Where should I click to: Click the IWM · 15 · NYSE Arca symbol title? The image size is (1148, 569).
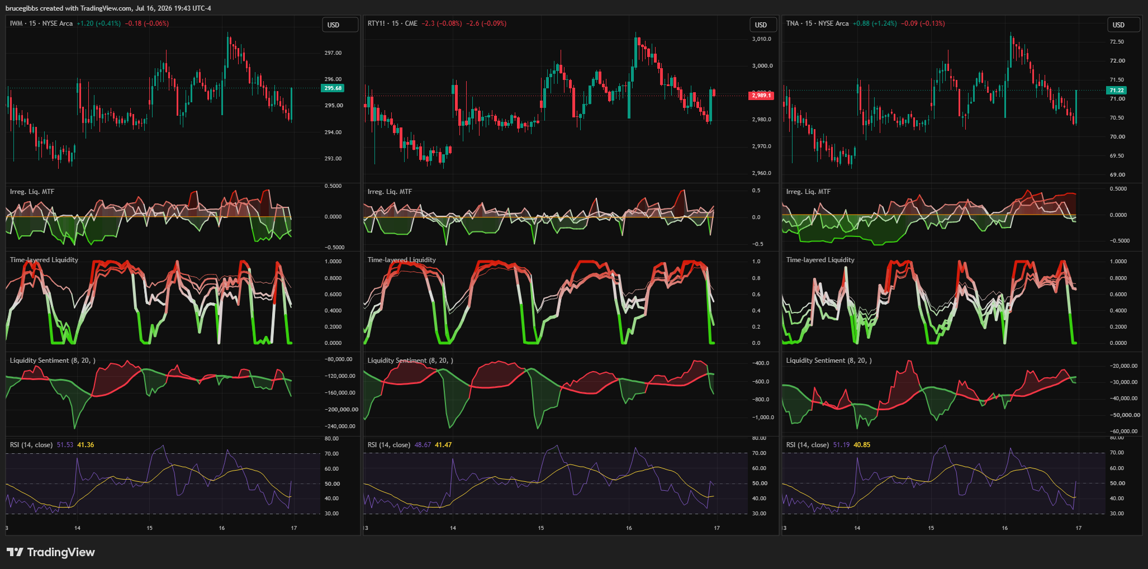tap(41, 23)
